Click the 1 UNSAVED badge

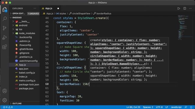pyautogui.click(x=33, y=14)
